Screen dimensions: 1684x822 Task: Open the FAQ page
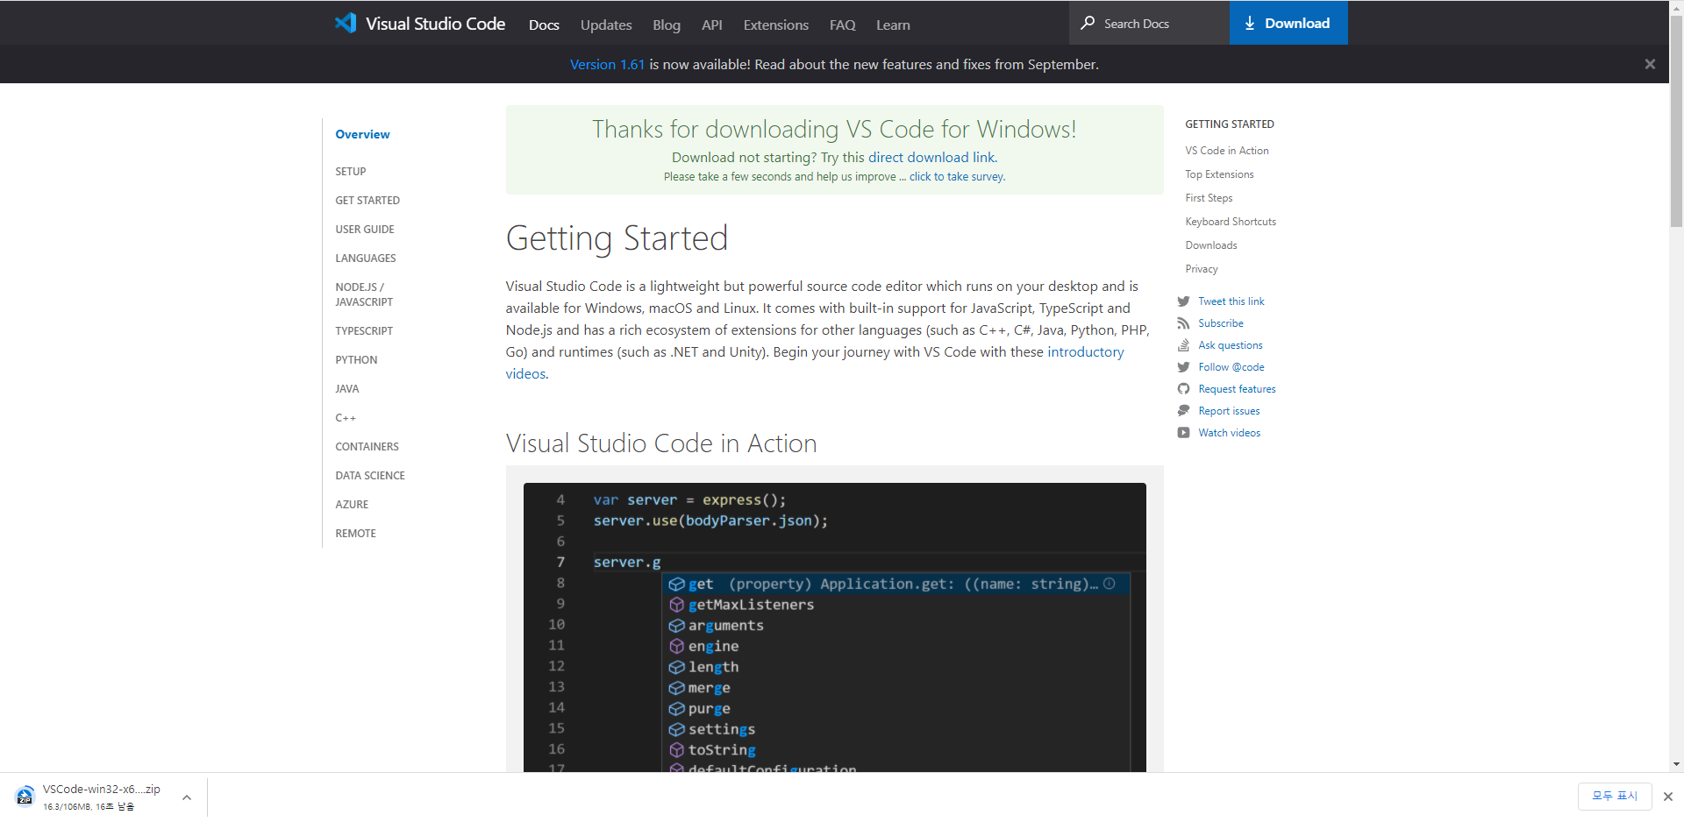click(x=843, y=25)
